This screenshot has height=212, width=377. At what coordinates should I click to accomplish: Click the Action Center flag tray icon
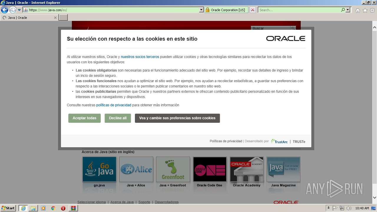[x=335, y=208]
